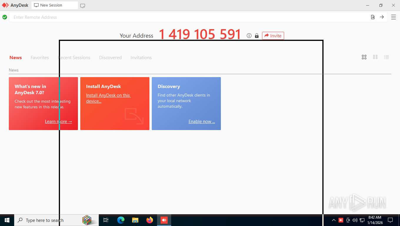Select the large tiles view icon
Viewport: 400px width, 226px height.
click(x=364, y=57)
